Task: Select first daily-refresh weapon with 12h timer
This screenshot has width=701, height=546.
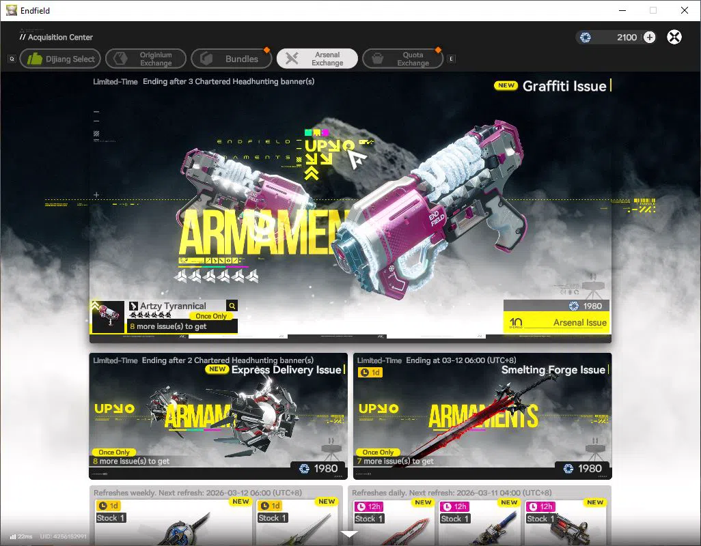Action: 394,521
